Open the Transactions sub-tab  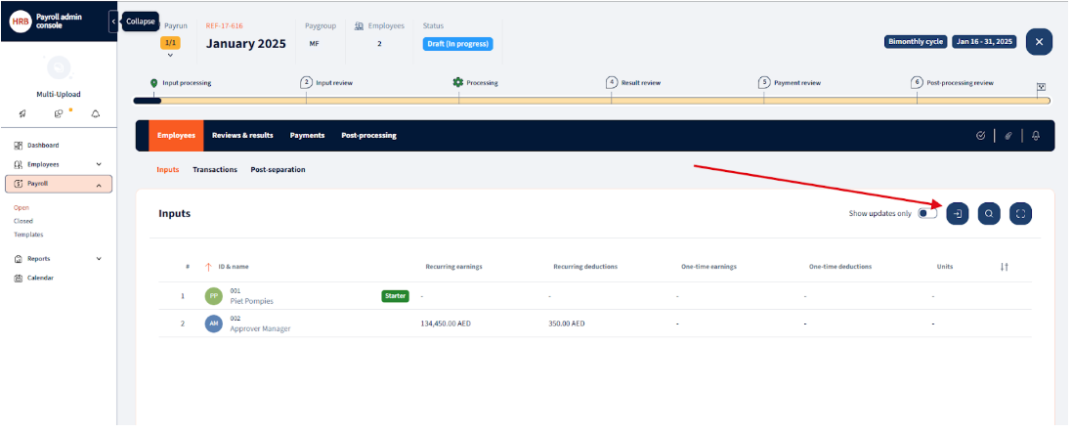coord(215,170)
